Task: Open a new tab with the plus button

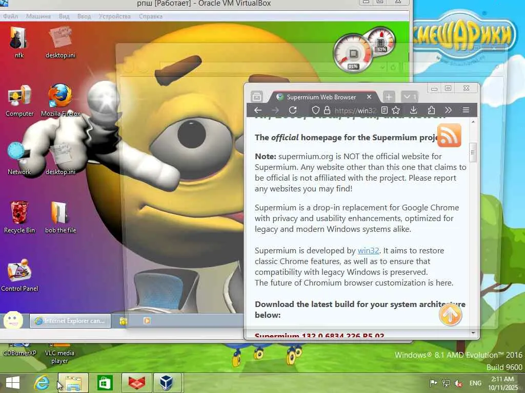Action: (389, 97)
